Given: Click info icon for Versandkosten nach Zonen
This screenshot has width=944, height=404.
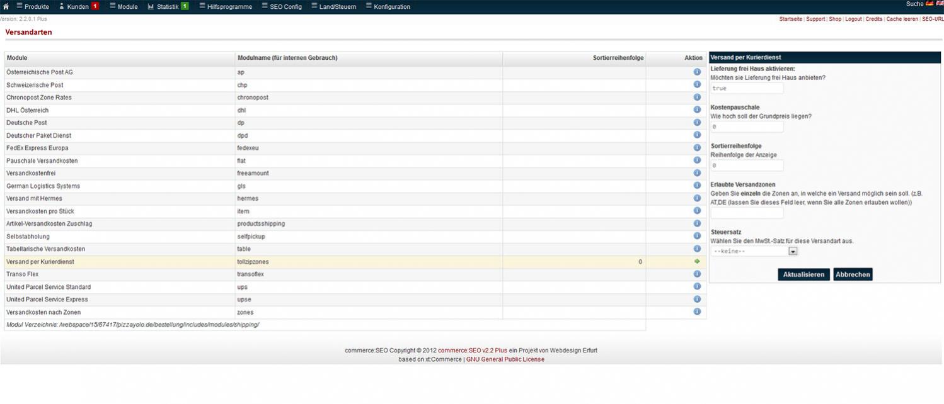Looking at the screenshot, I should click(697, 311).
